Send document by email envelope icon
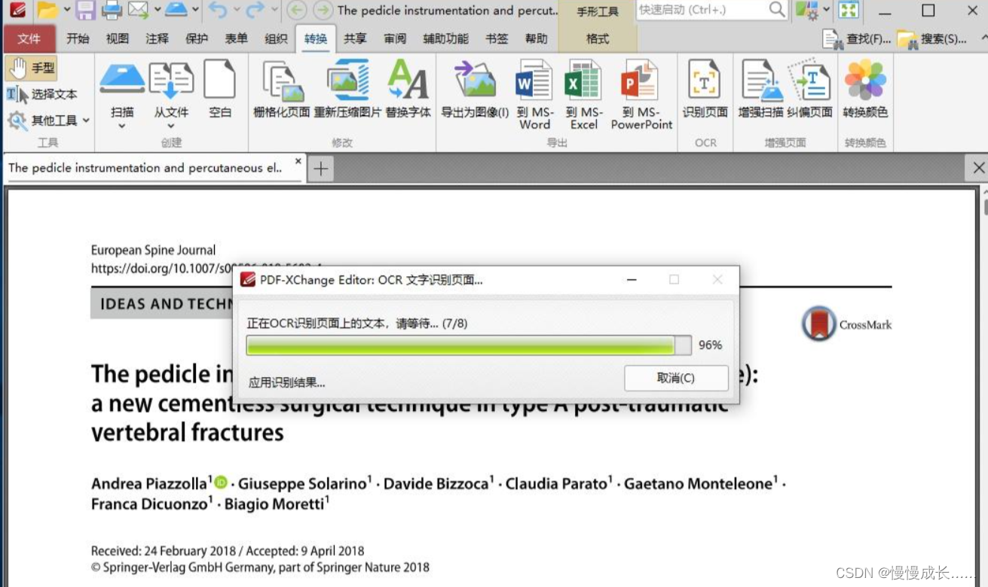Screen dimensions: 988x587 pyautogui.click(x=138, y=10)
